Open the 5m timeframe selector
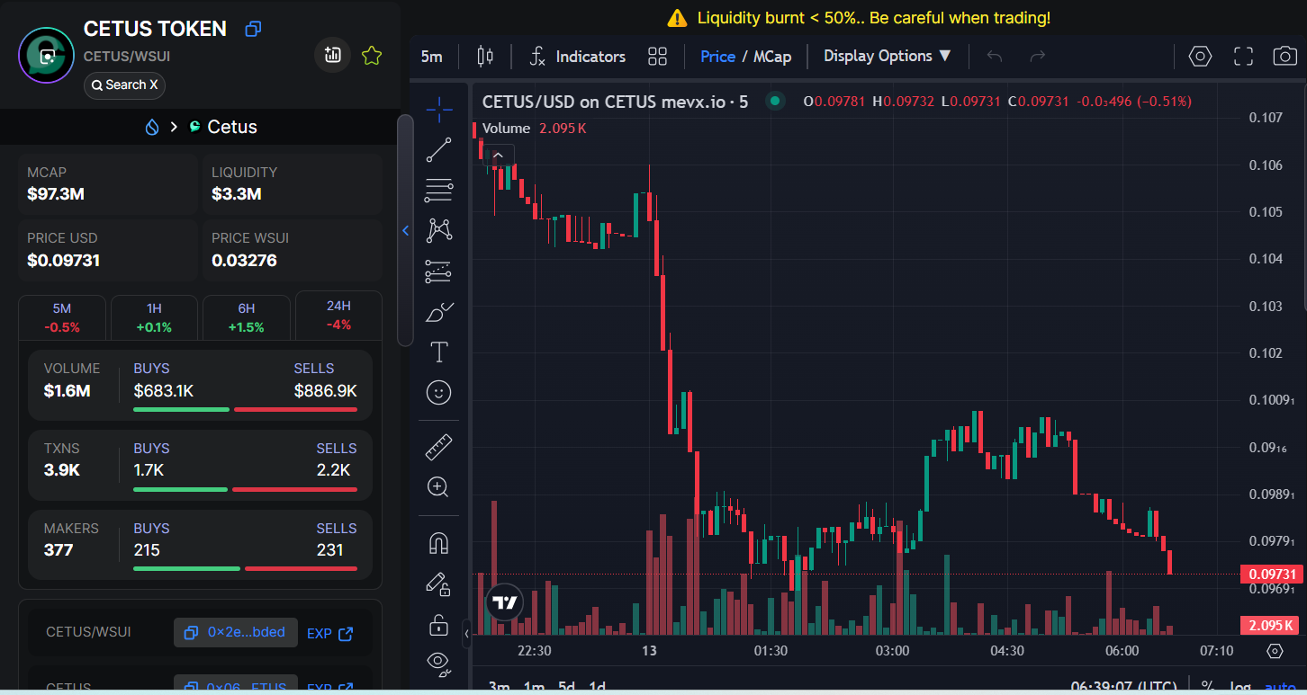 point(432,57)
